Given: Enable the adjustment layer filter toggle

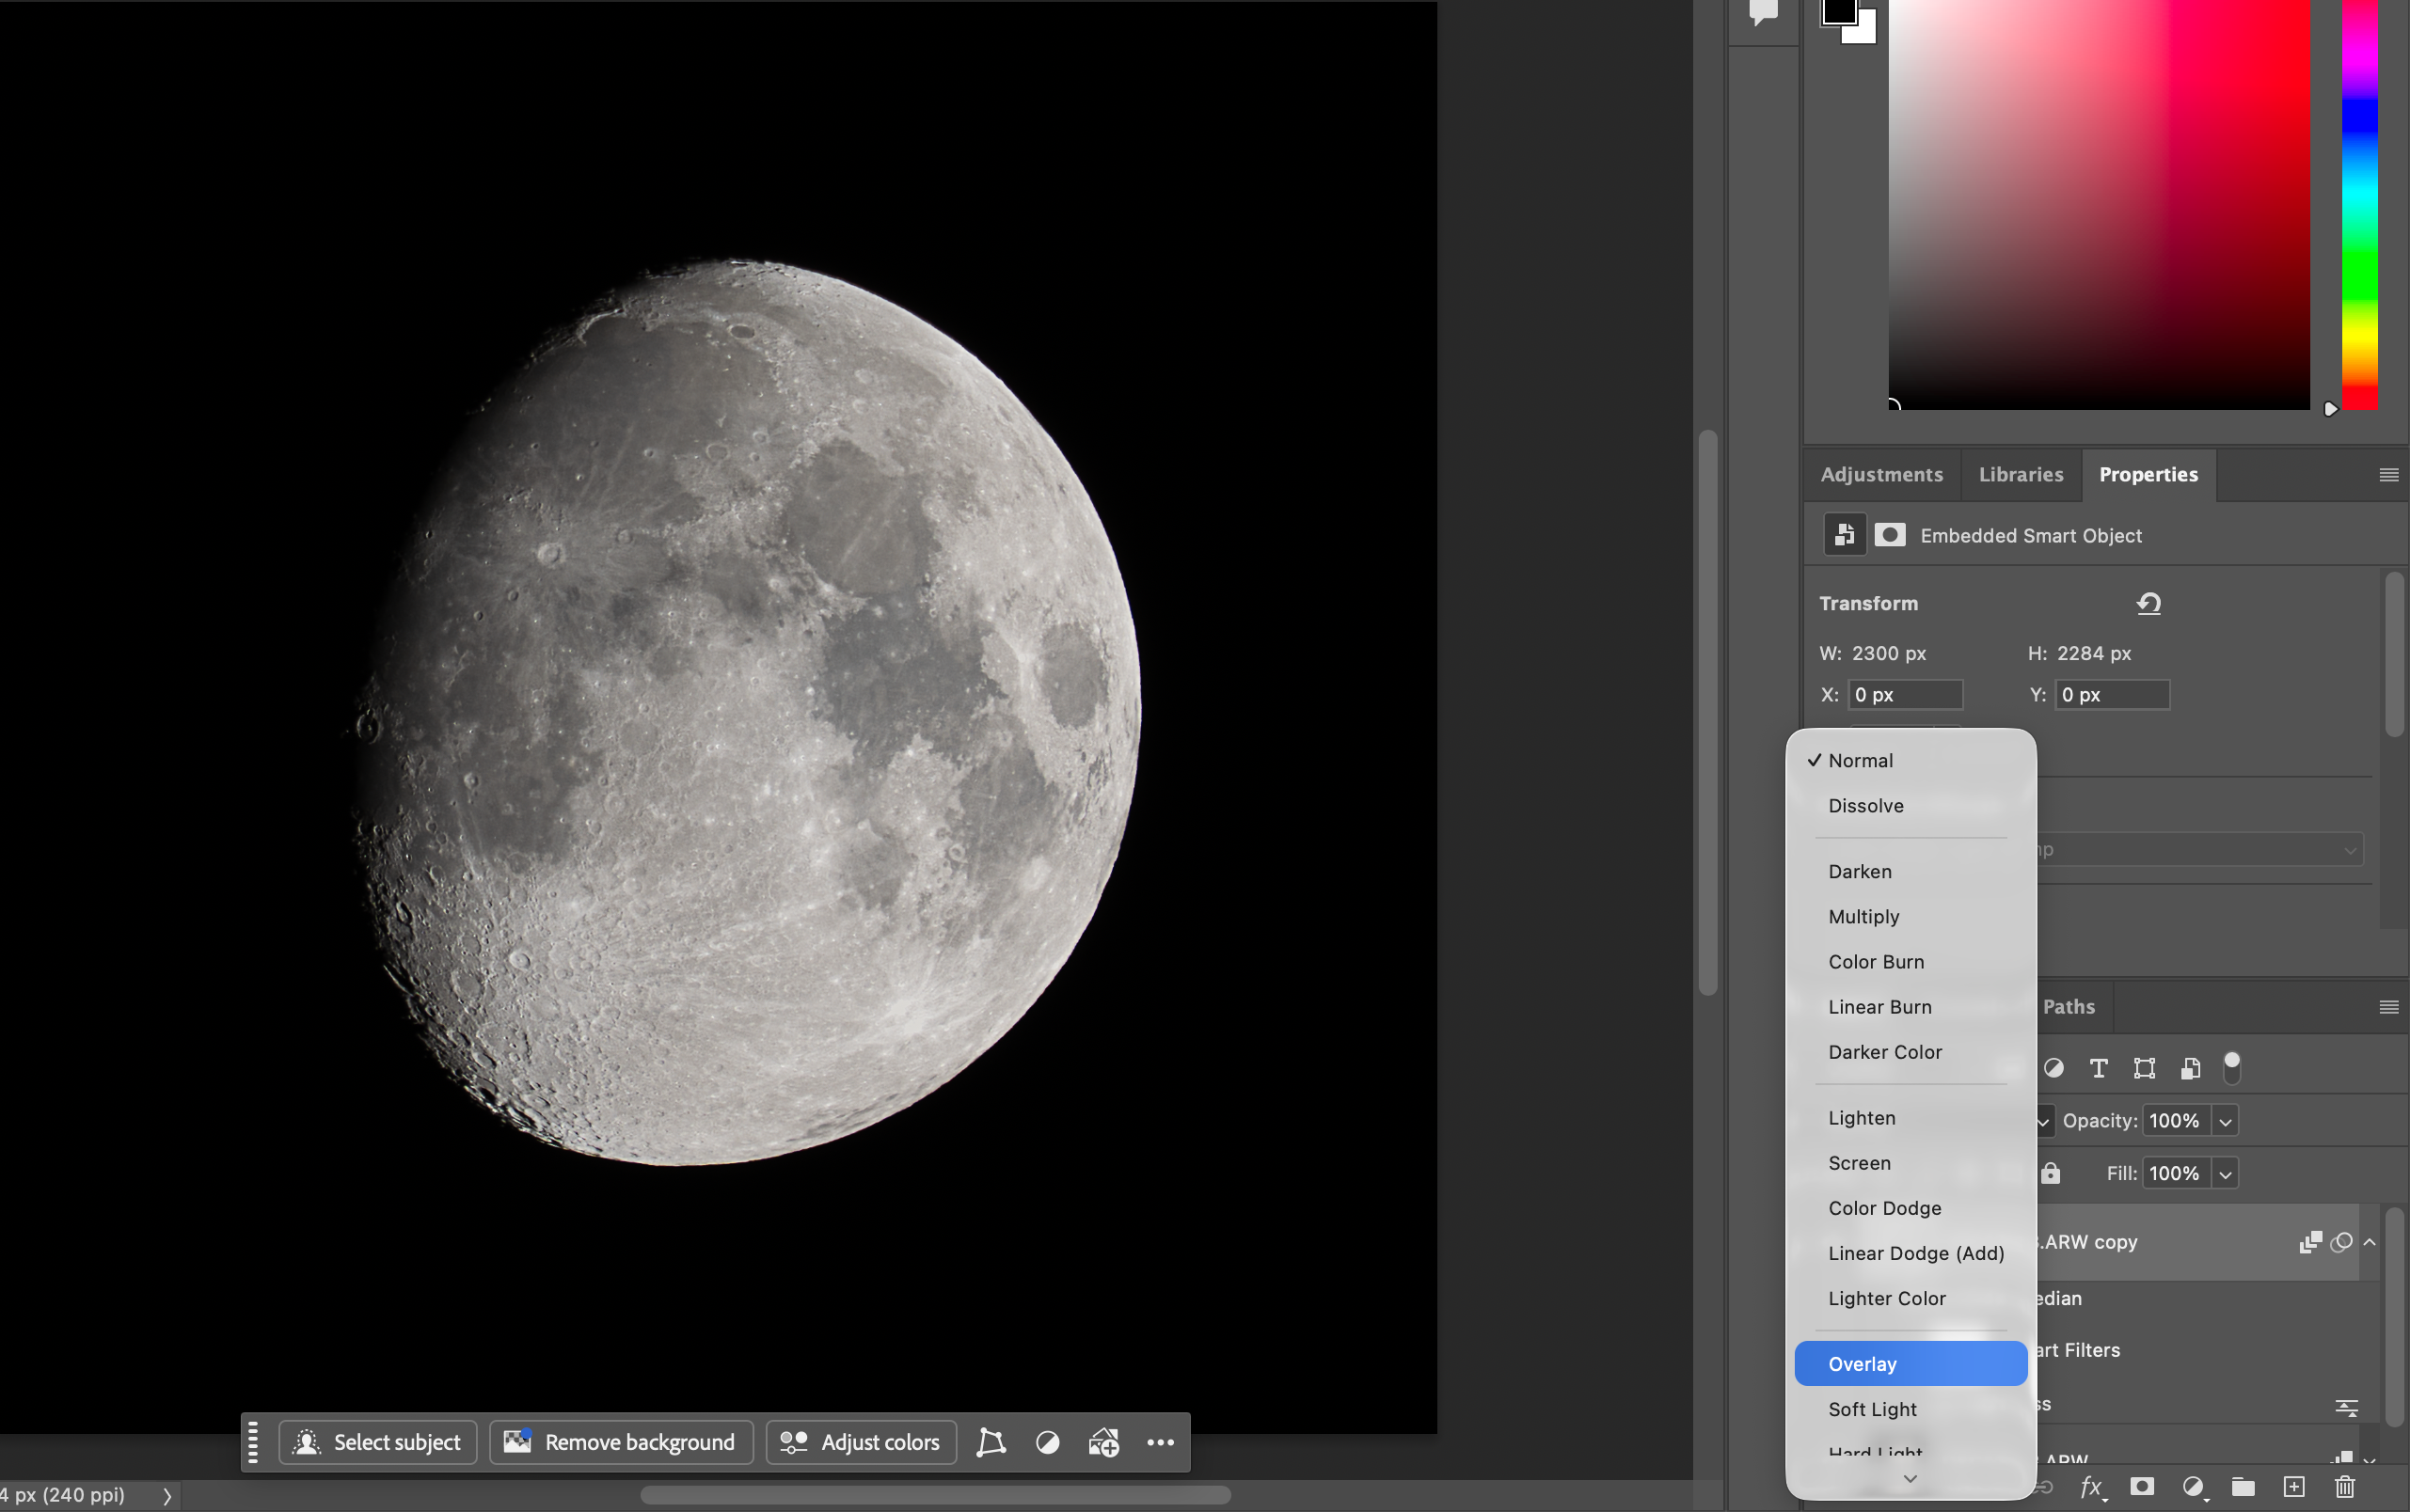Looking at the screenshot, I should click(2053, 1068).
